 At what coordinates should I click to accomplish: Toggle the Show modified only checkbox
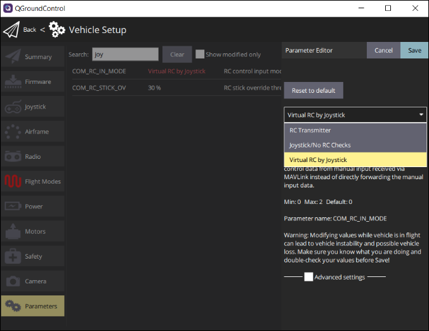tap(200, 54)
